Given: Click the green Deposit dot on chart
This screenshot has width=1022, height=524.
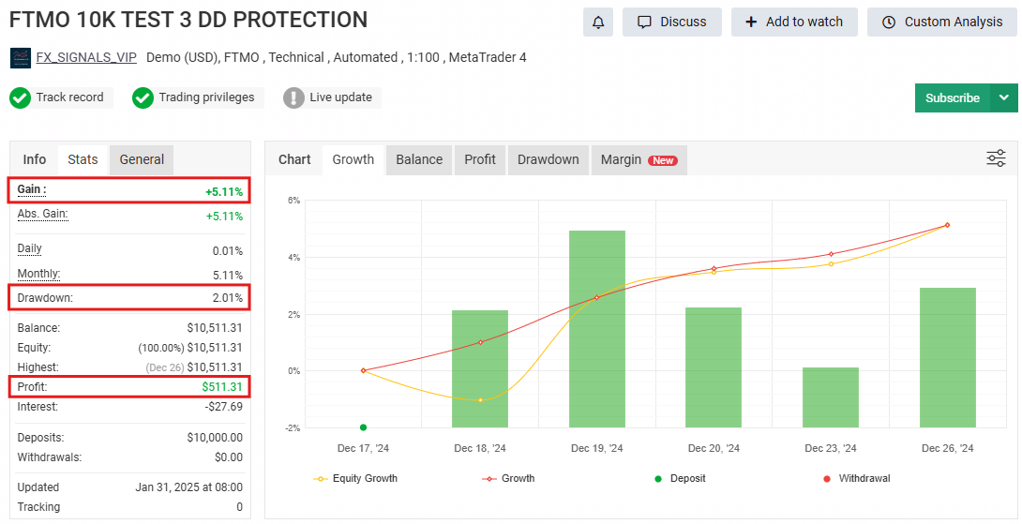Looking at the screenshot, I should (x=363, y=427).
